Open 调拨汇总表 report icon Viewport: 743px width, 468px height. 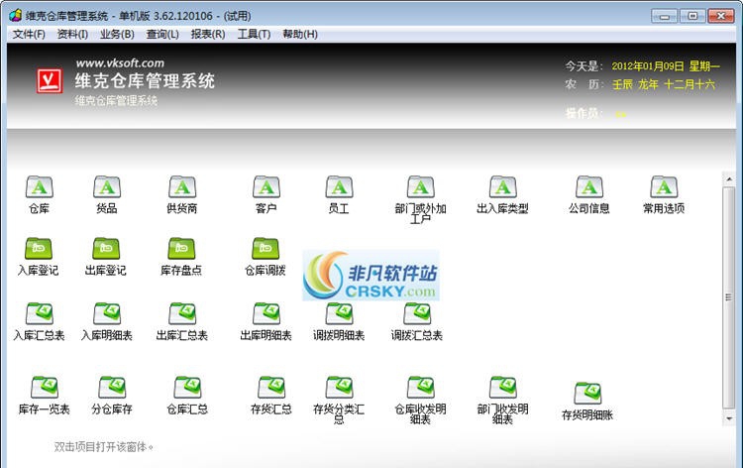pos(417,314)
